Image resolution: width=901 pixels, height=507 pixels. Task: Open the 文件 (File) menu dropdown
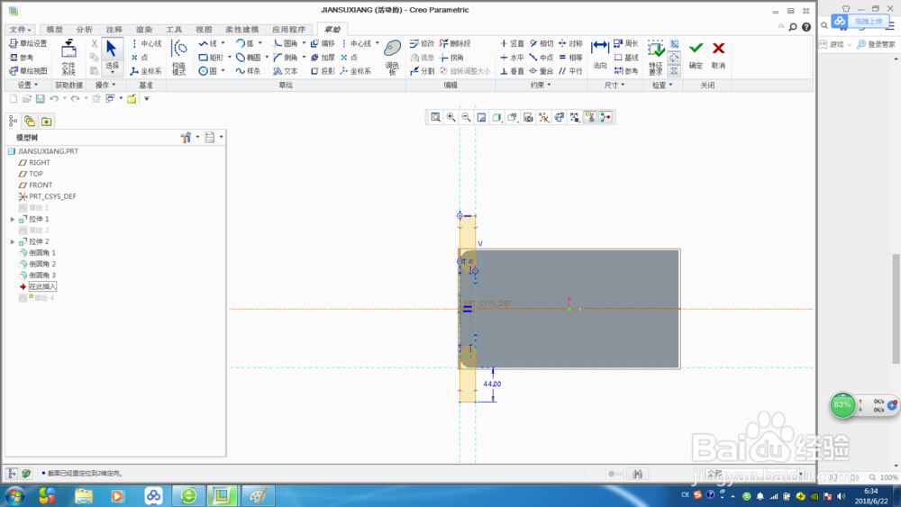point(20,30)
